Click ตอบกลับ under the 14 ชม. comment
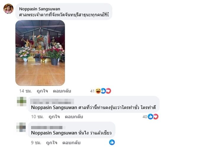Screen dimensions: 207x147 click(62, 91)
